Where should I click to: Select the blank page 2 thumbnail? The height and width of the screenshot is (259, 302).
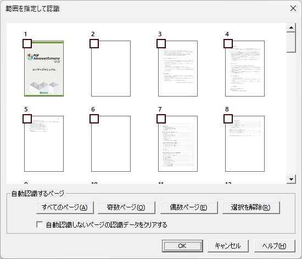(x=111, y=69)
